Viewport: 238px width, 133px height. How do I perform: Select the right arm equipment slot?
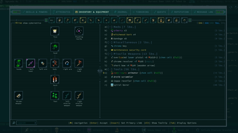(x=67, y=63)
